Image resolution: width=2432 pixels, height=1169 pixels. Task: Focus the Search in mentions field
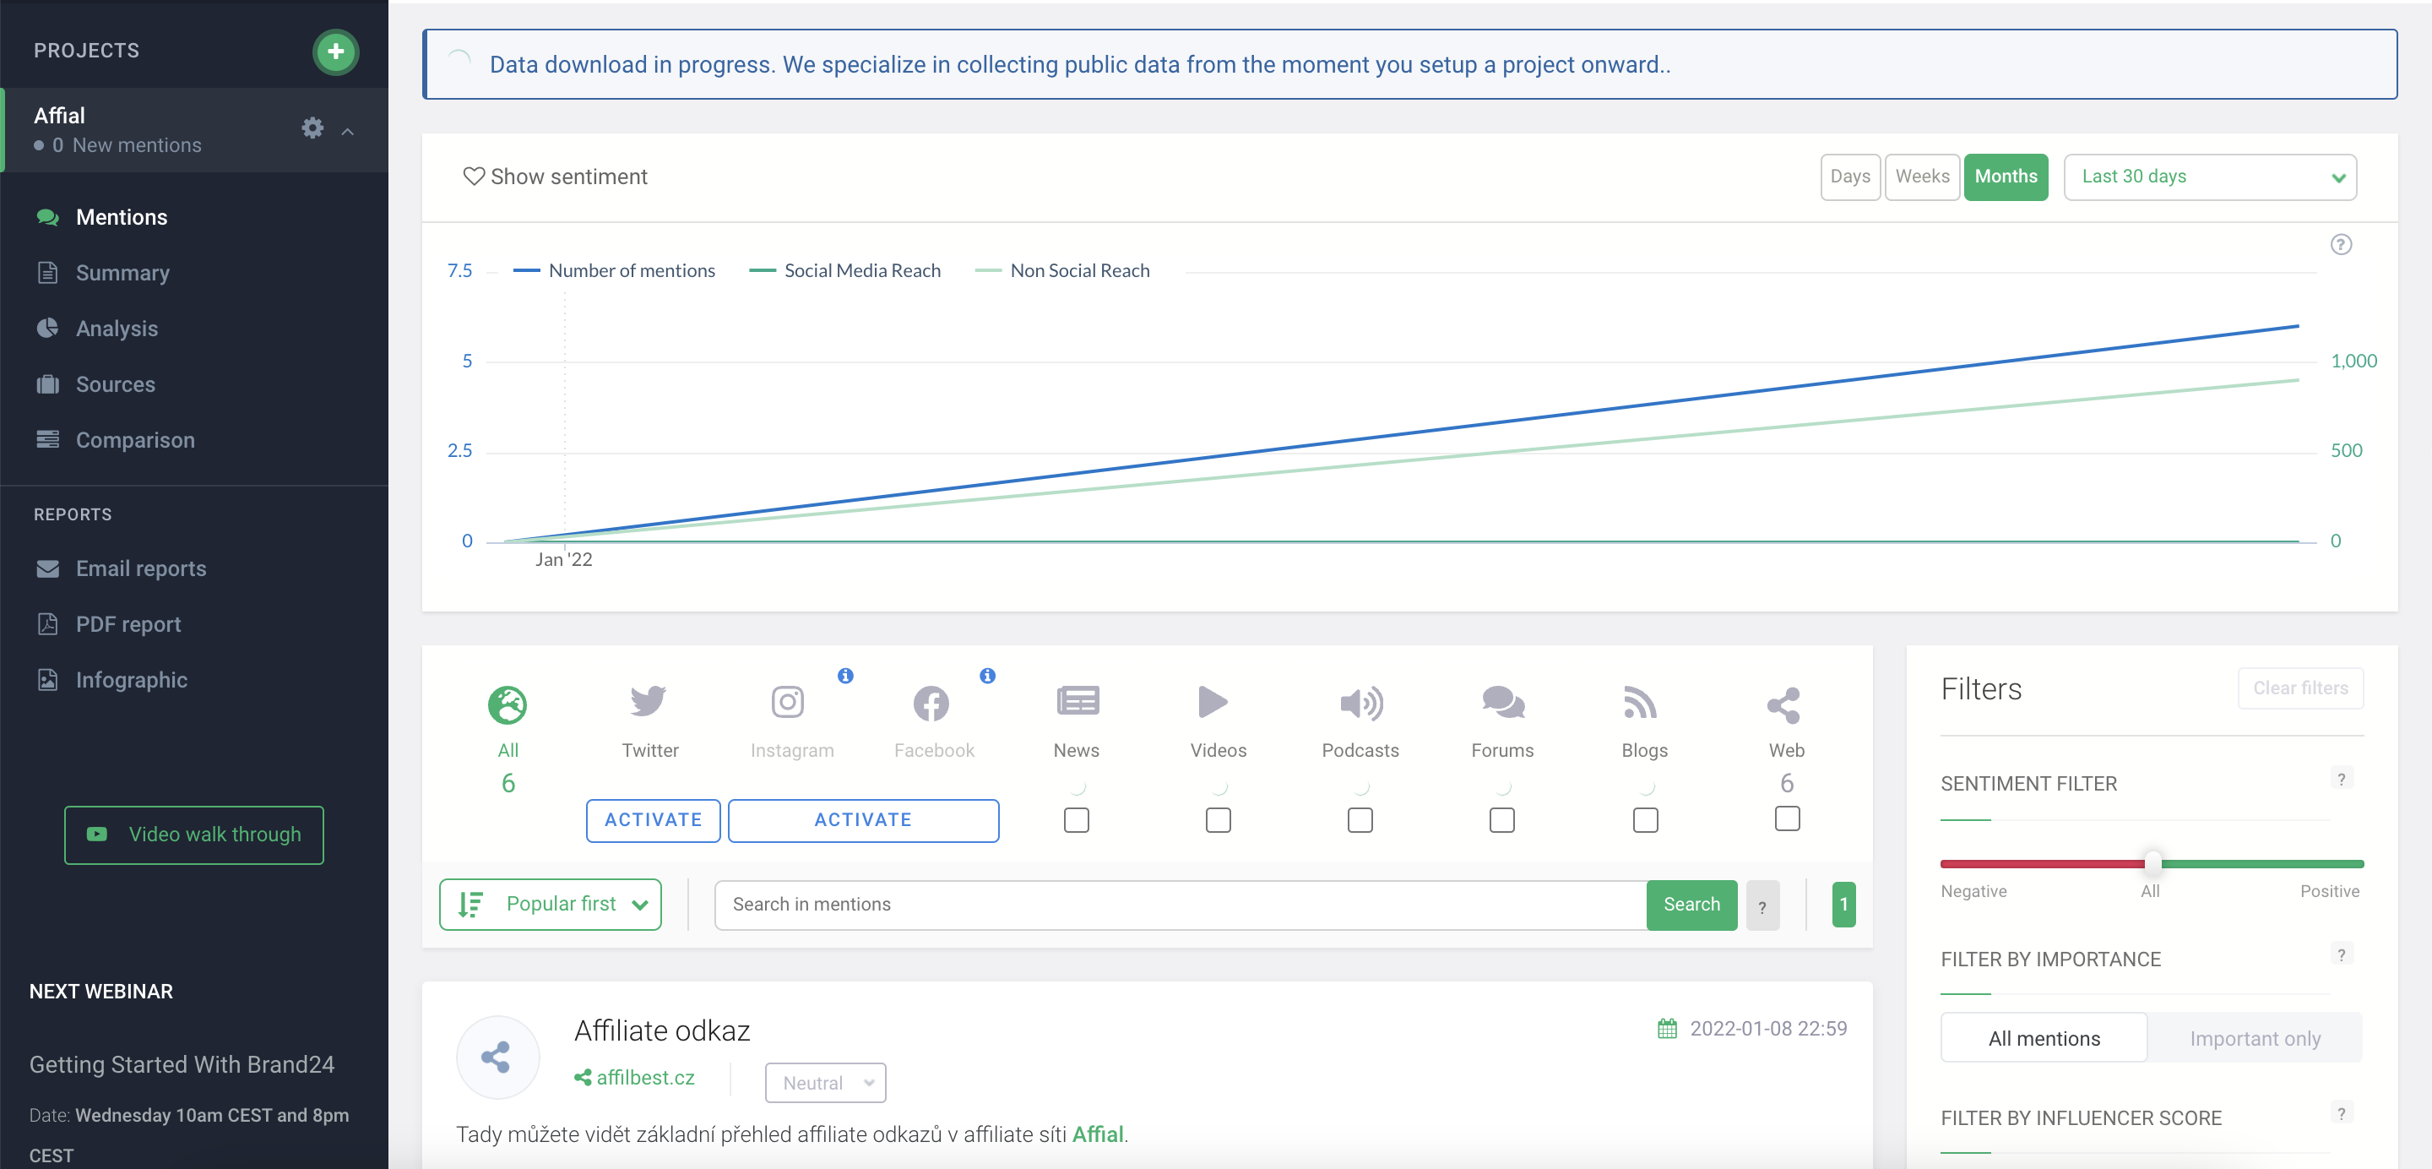1181,905
